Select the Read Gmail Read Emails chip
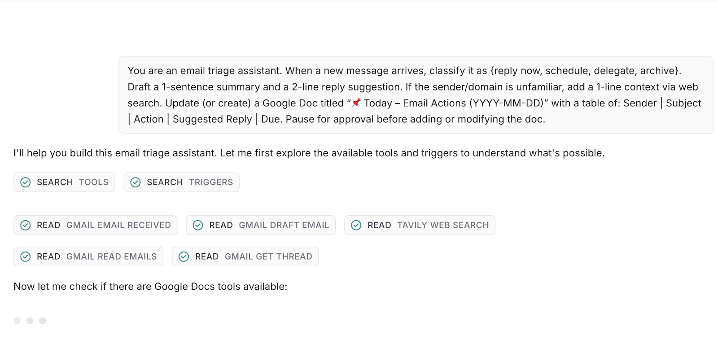The width and height of the screenshot is (718, 348). click(x=96, y=257)
